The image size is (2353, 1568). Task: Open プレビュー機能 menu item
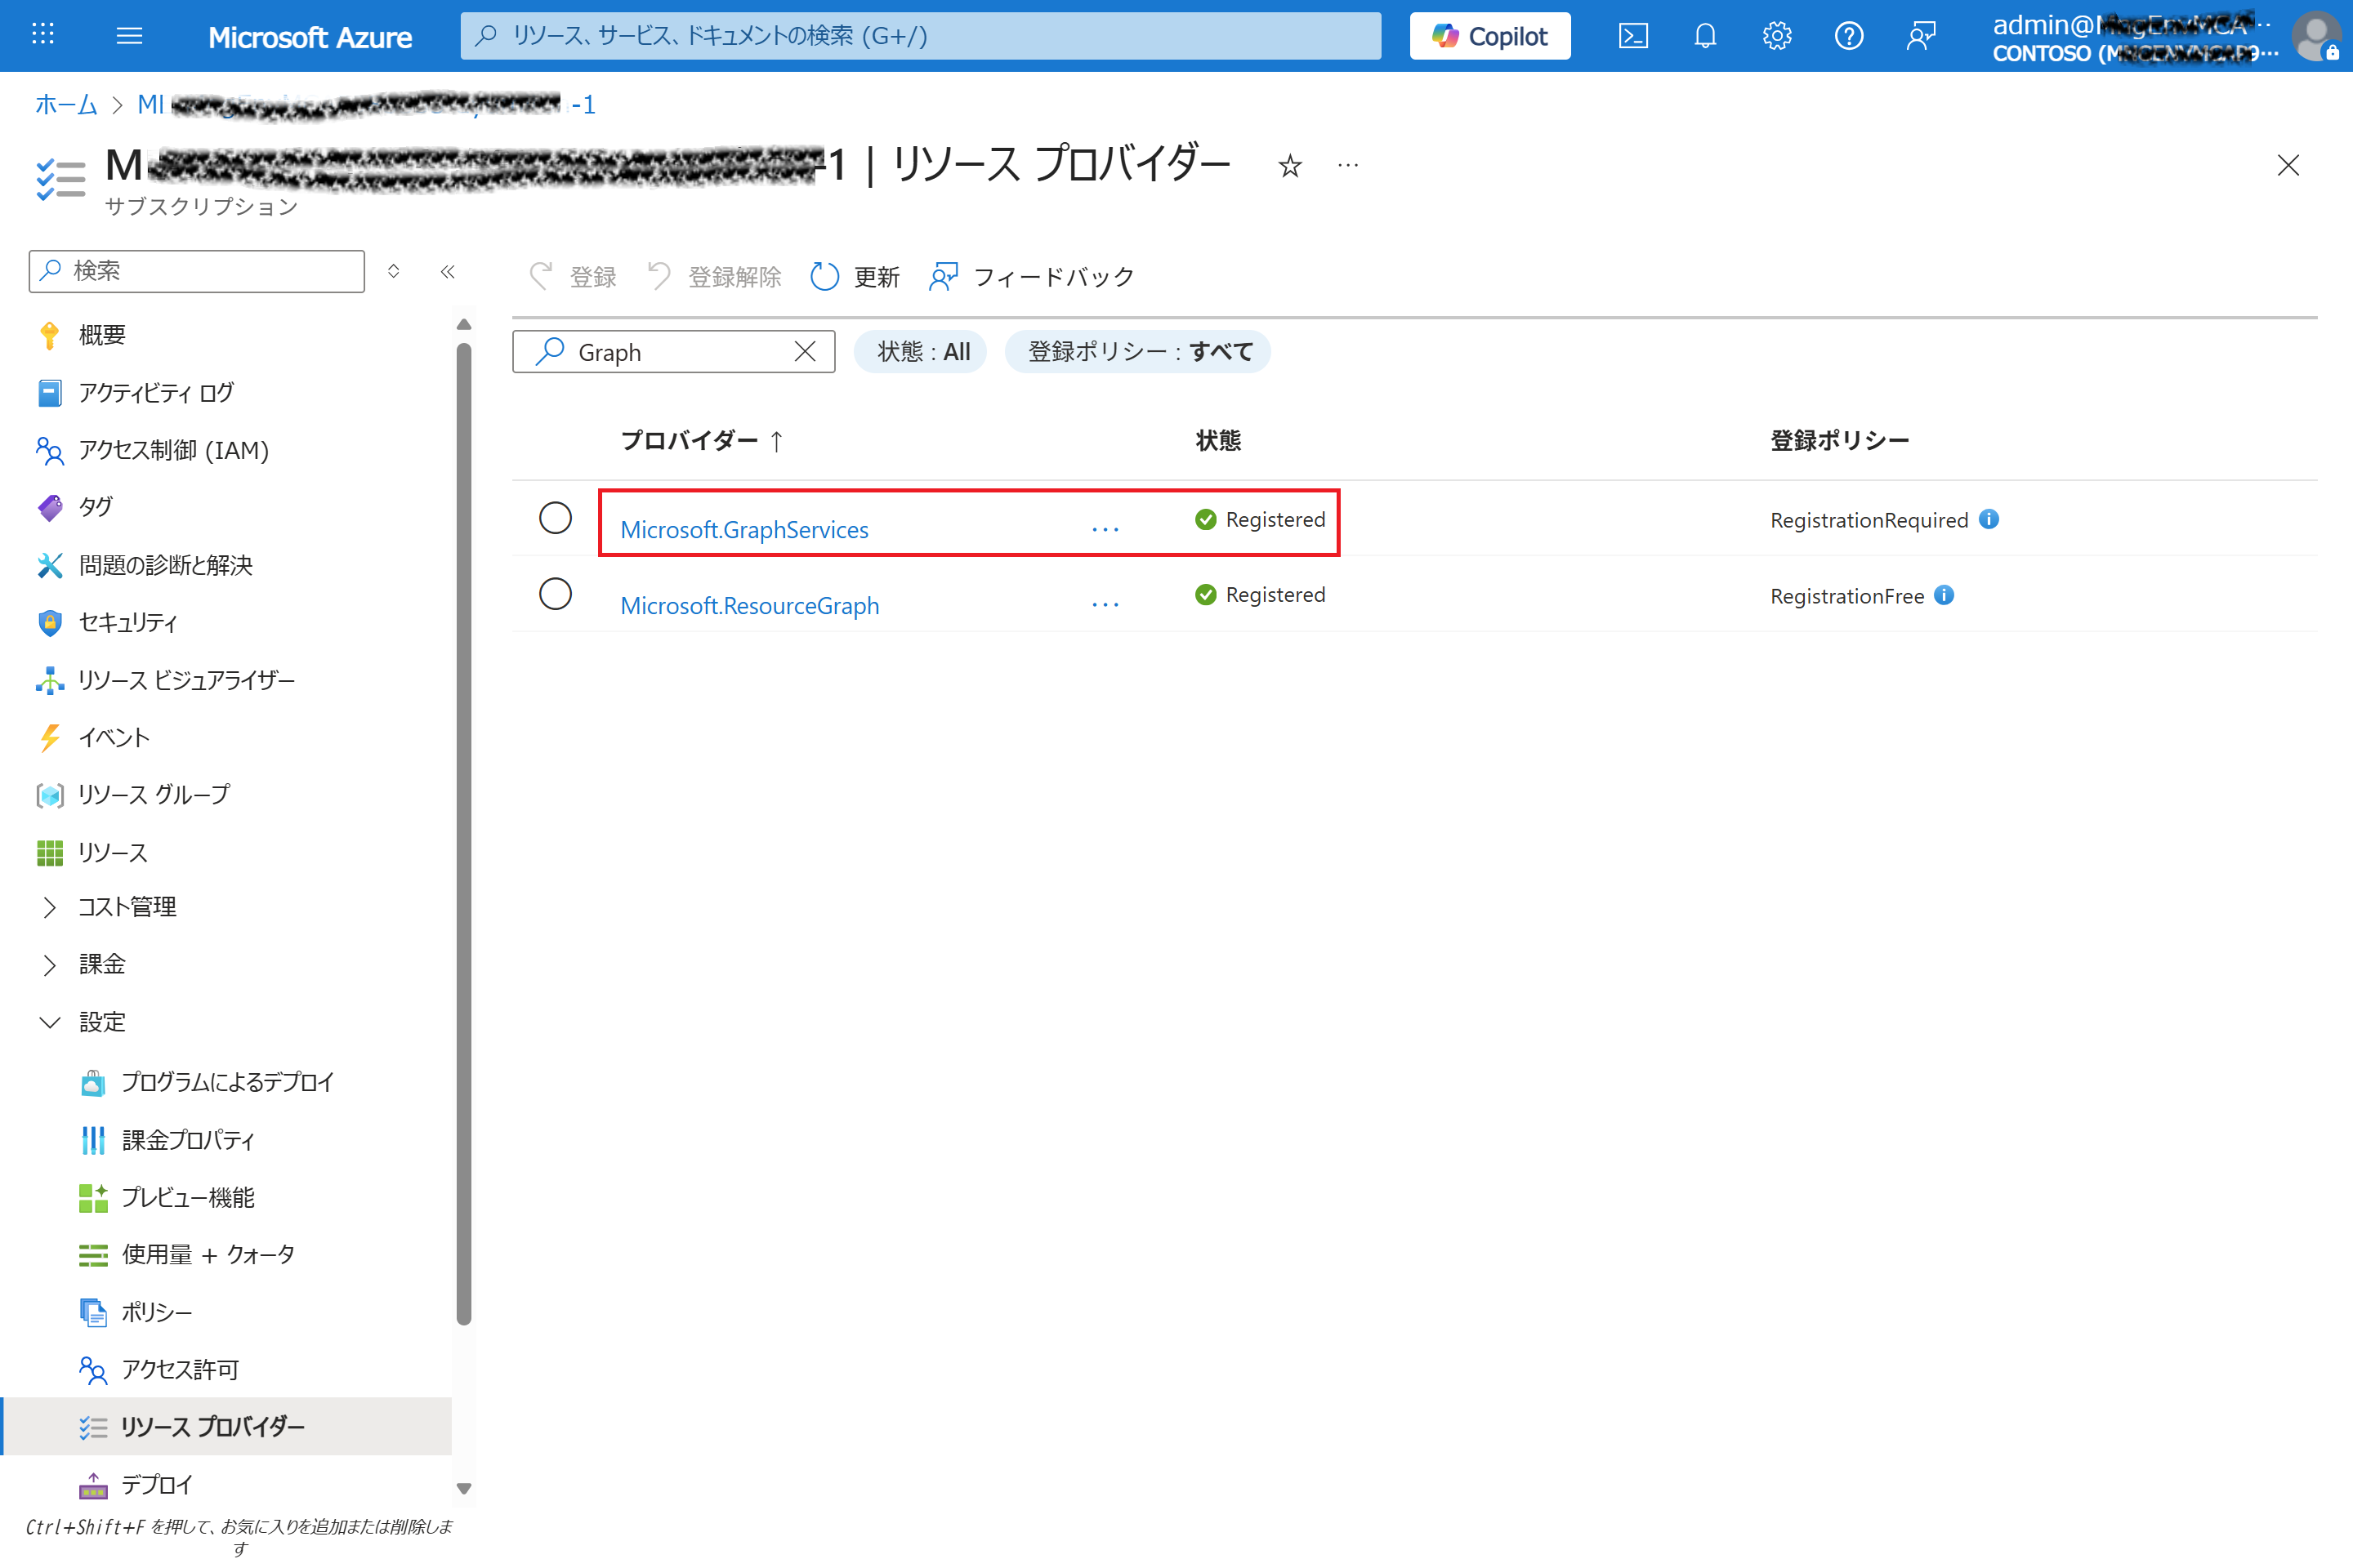[187, 1197]
